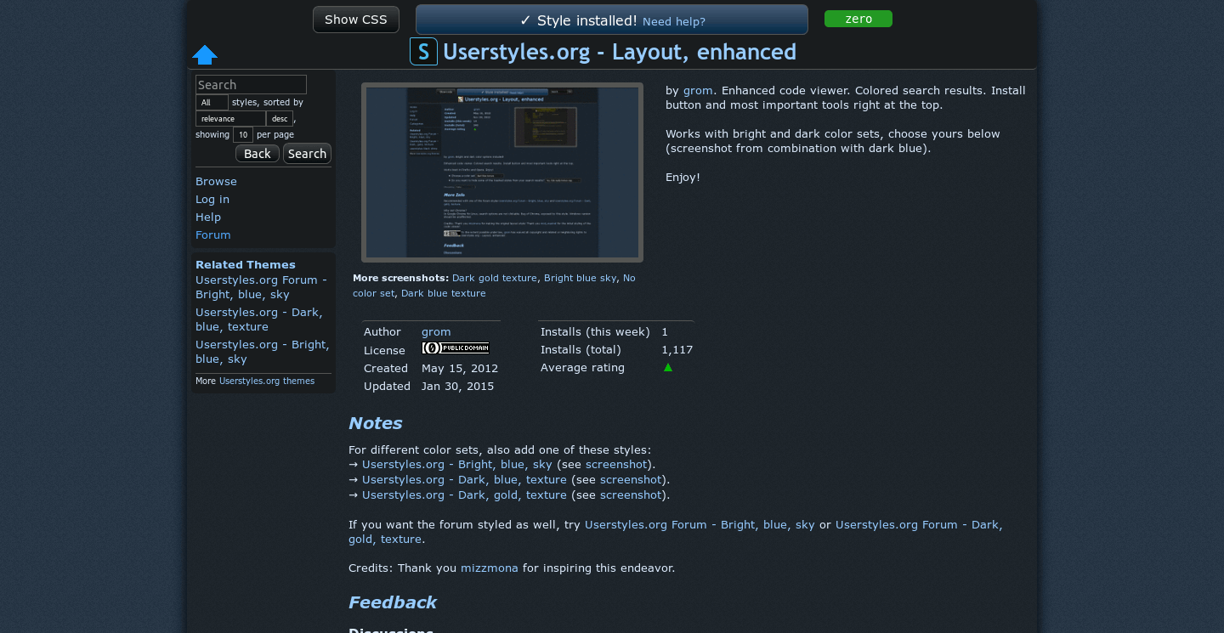Image resolution: width=1224 pixels, height=633 pixels.
Task: Click screenshot link after Dark, gold, texture
Action: [631, 495]
